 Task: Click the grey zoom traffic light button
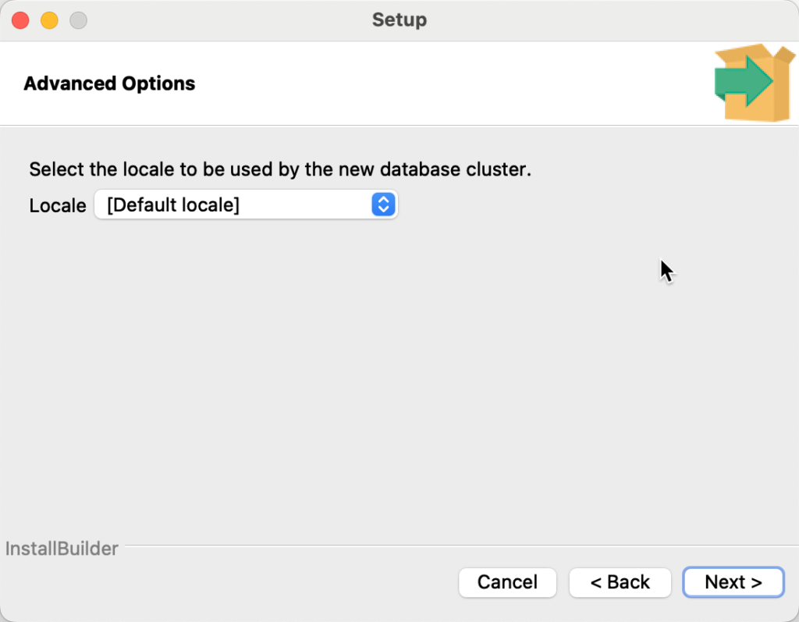click(x=78, y=20)
